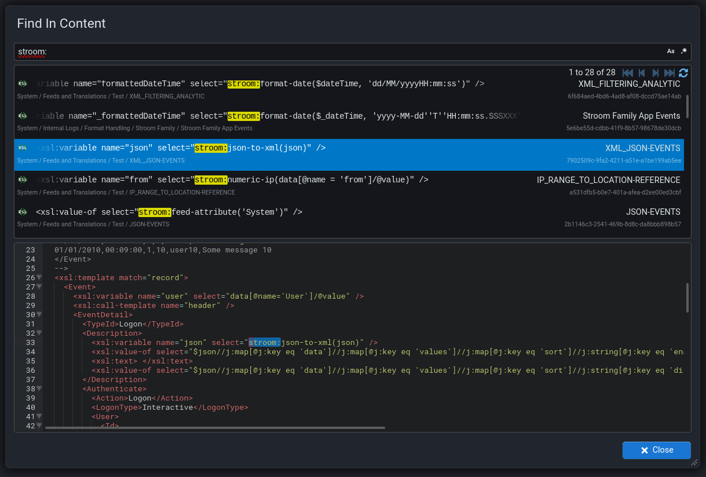Toggle the match case Aa option

[671, 52]
